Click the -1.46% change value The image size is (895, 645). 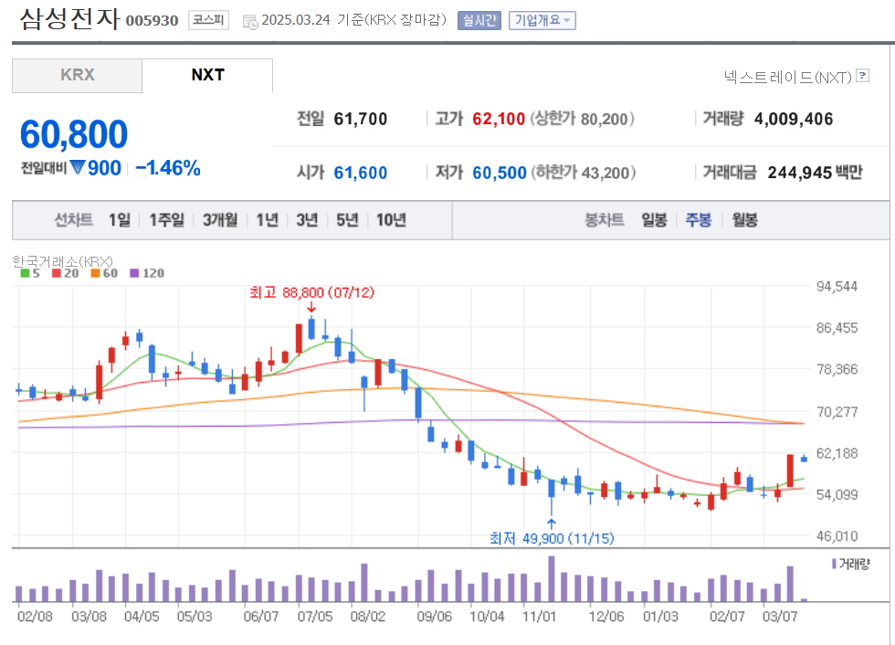click(x=168, y=168)
